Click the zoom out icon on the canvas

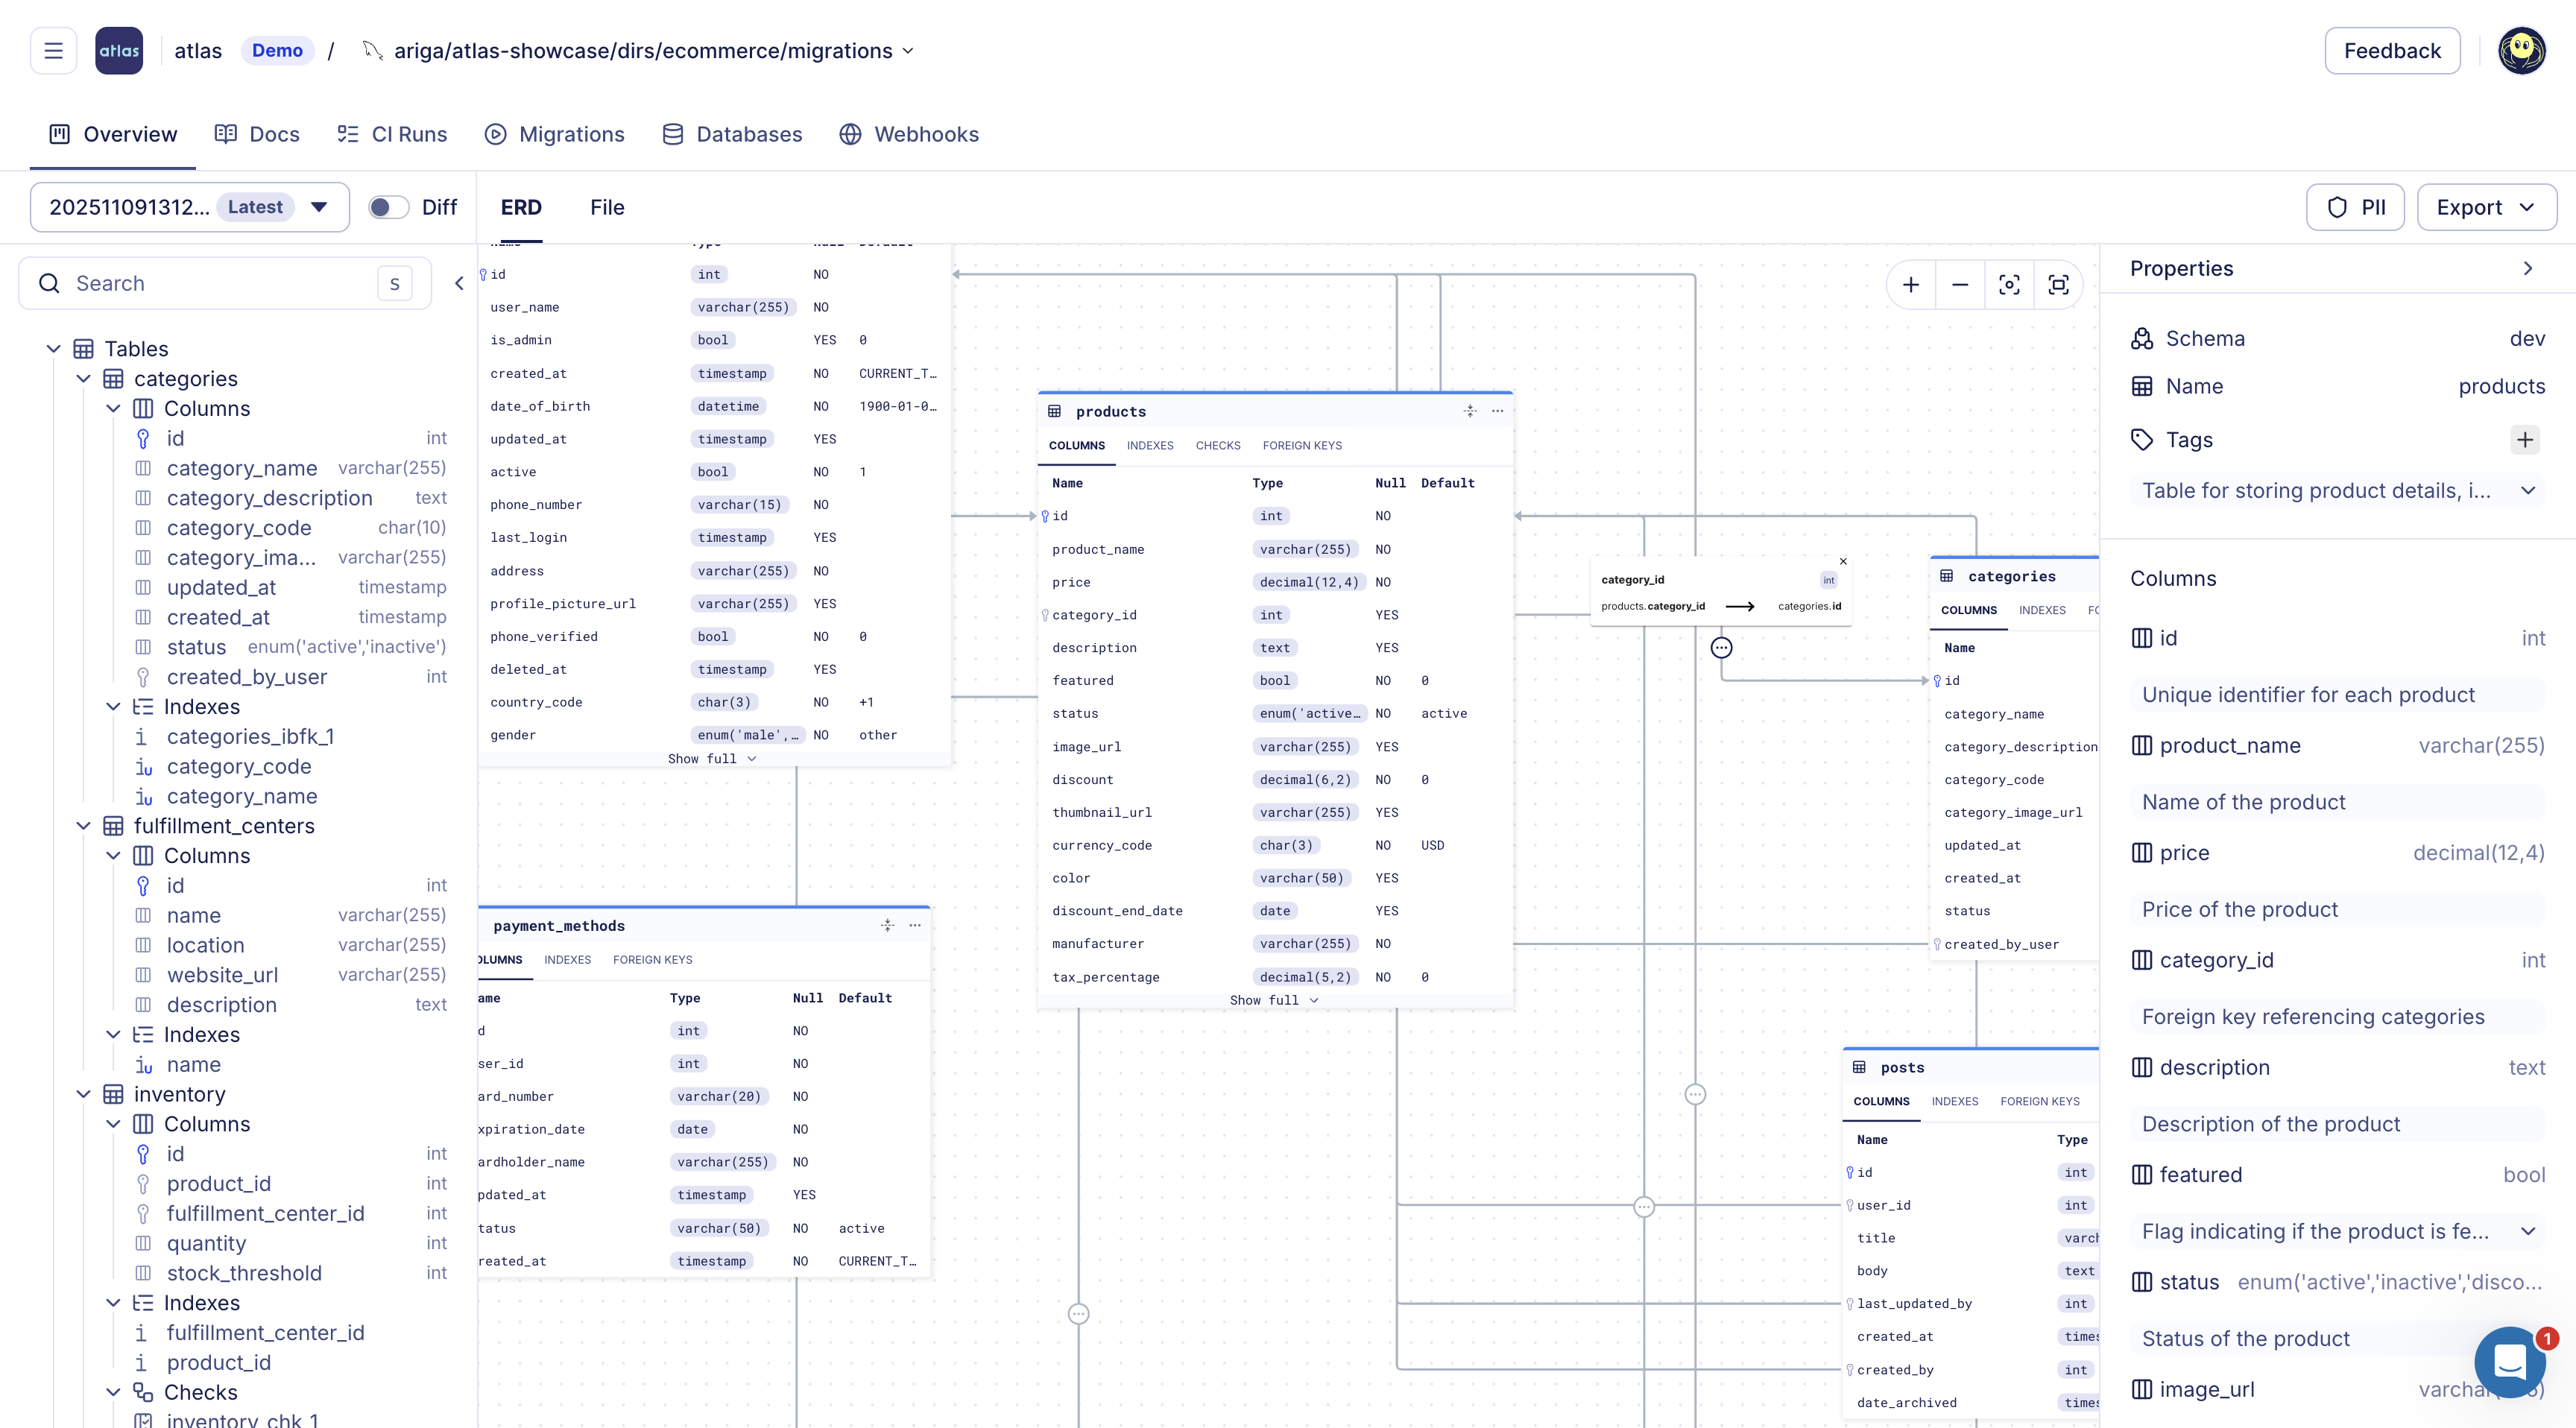pos(1959,284)
